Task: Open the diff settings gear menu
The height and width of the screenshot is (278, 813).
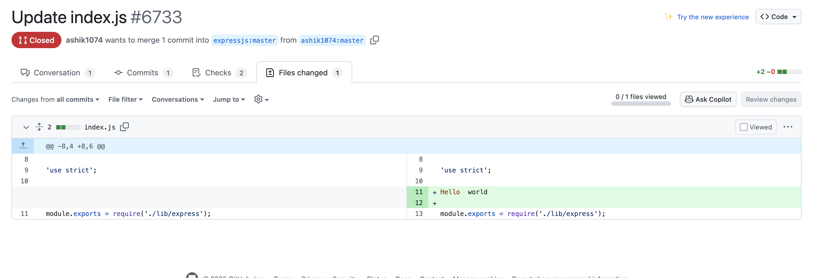Action: 261,99
